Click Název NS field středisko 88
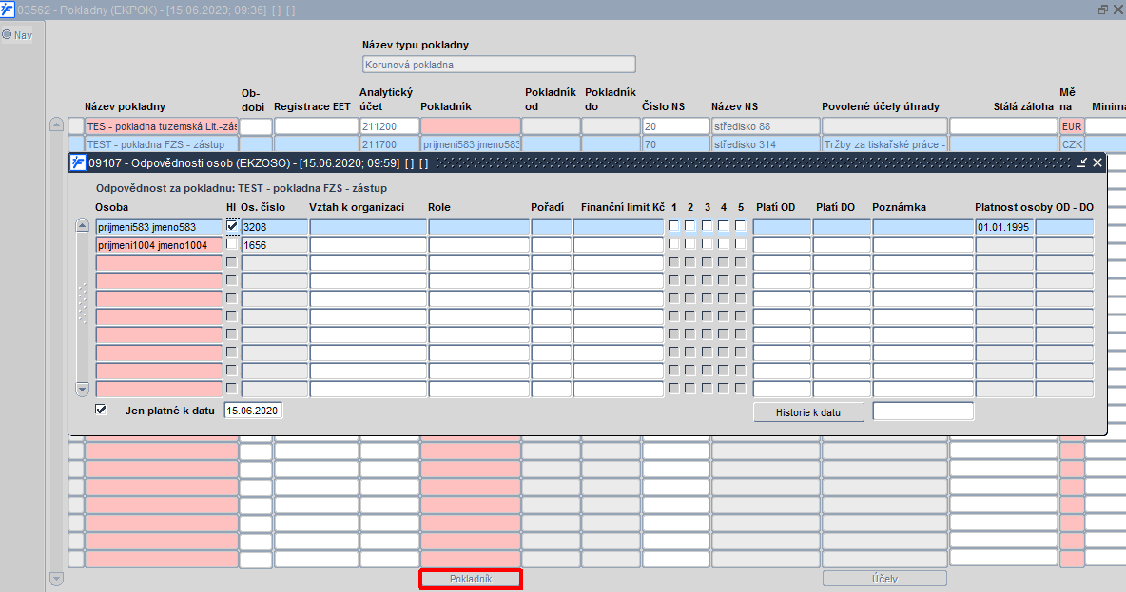The image size is (1126, 592). (766, 126)
